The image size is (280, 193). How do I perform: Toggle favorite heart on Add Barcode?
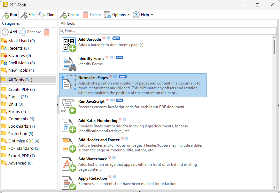pyautogui.click(x=104, y=38)
